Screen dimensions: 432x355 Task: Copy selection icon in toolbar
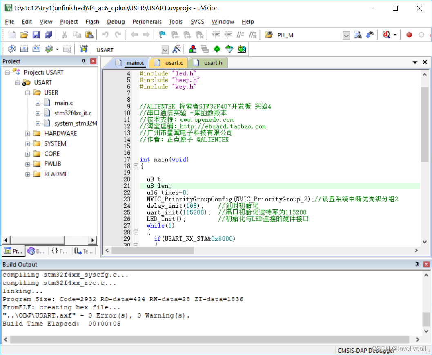click(77, 35)
